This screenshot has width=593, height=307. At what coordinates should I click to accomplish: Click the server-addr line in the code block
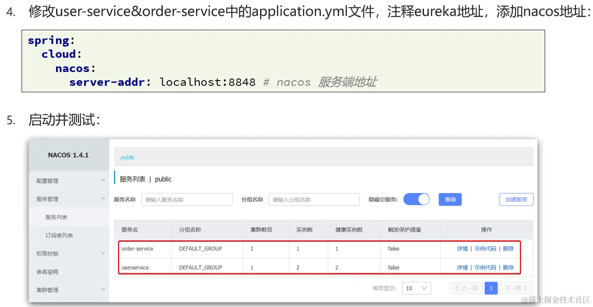coord(223,82)
